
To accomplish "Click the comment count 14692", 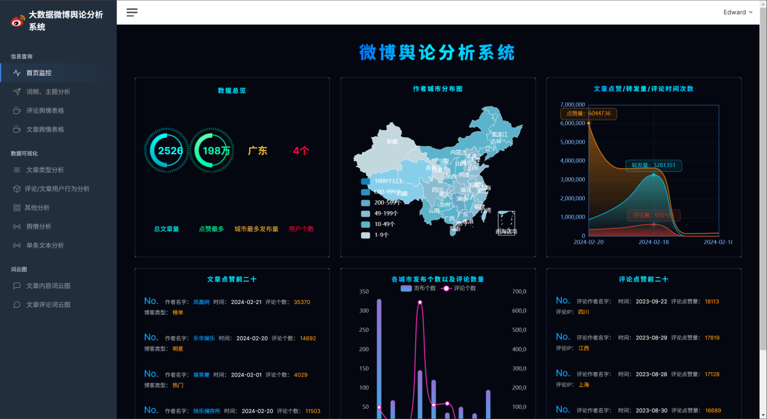I will [x=308, y=338].
